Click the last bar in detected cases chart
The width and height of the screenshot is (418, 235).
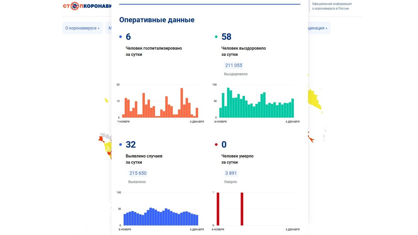pyautogui.click(x=197, y=220)
